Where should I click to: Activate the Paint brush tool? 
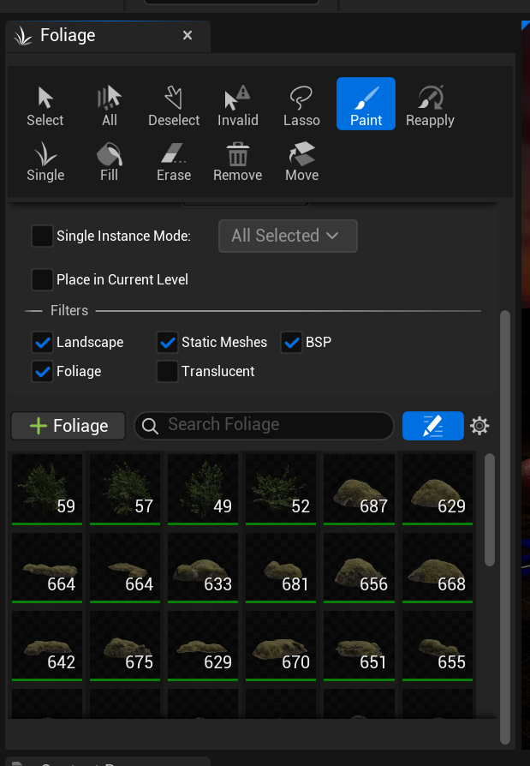click(x=366, y=105)
